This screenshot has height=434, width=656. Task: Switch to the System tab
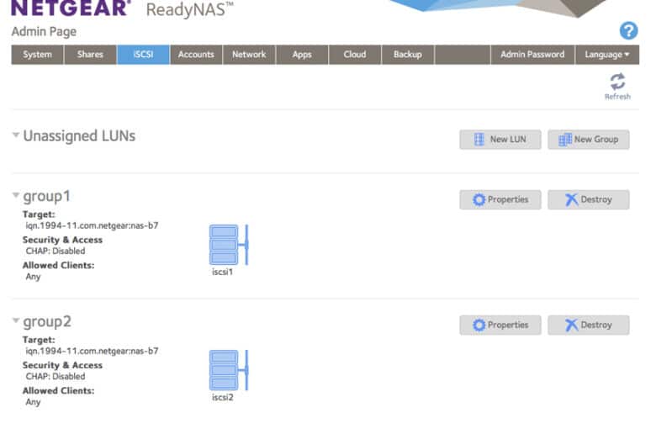point(37,55)
